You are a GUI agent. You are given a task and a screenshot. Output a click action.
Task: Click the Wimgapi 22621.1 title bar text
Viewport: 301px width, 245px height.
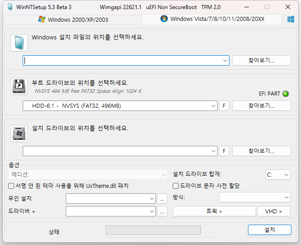click(x=121, y=7)
